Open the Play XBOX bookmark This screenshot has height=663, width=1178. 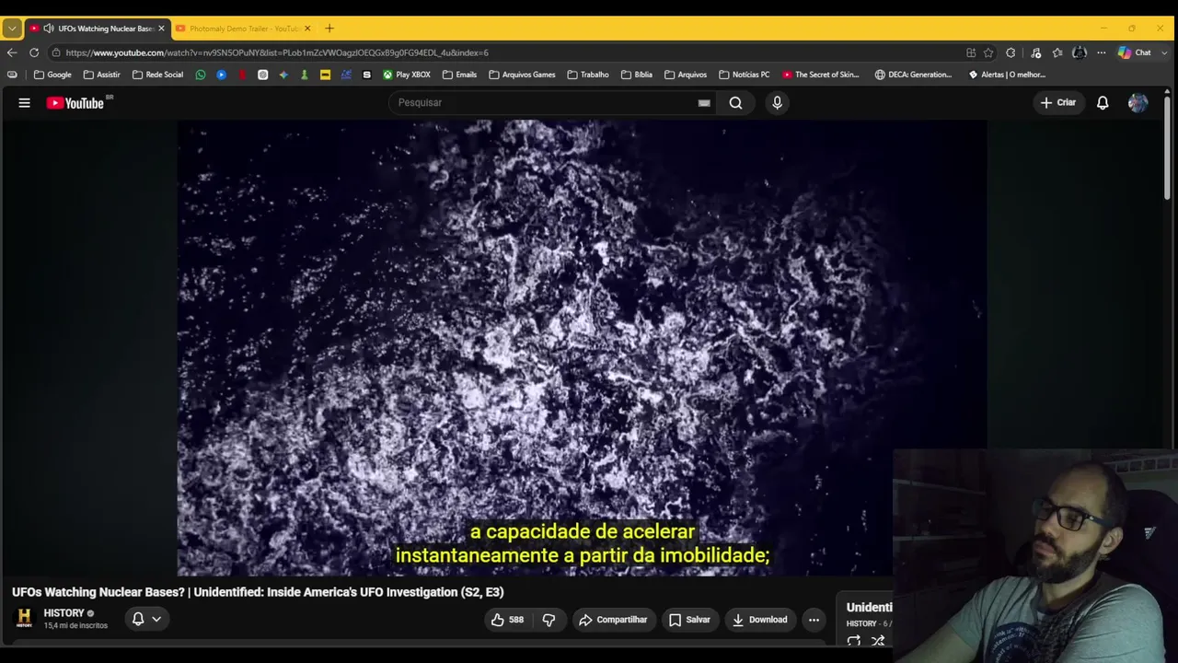point(407,75)
